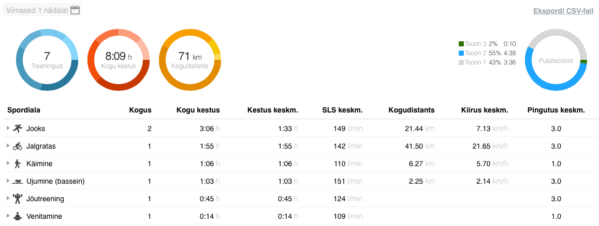
Task: Click the Pulsitsoonid donut chart
Action: click(x=556, y=60)
